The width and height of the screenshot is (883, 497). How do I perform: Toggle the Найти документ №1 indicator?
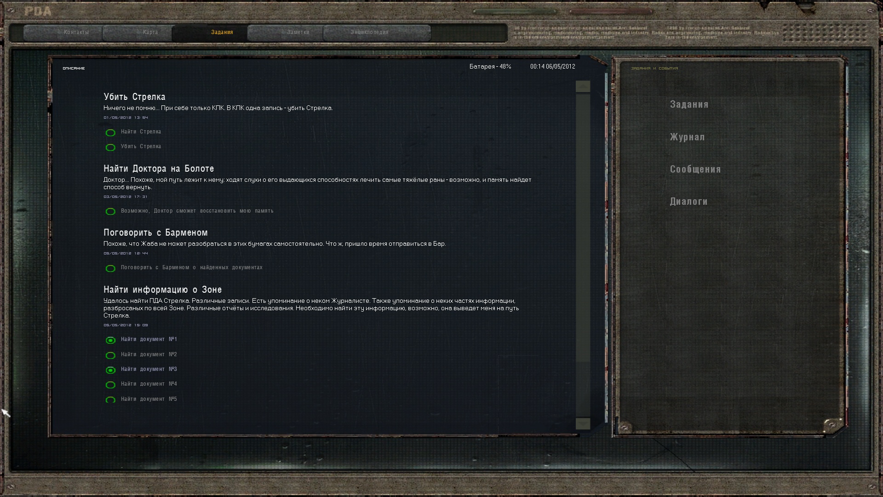point(110,340)
